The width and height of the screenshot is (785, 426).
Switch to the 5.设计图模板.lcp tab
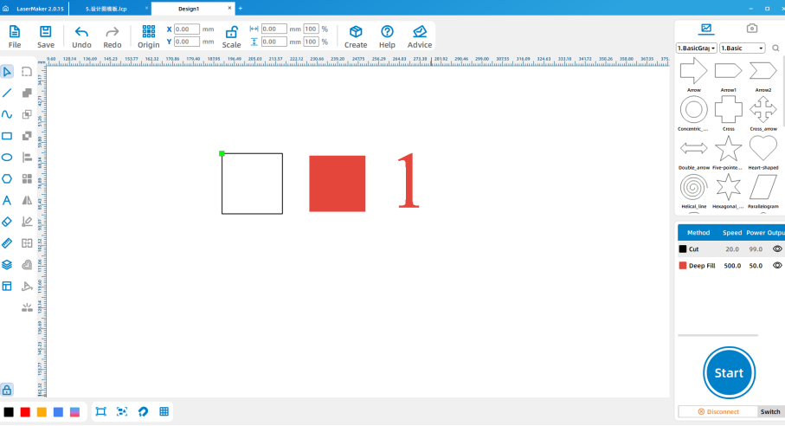pos(106,8)
